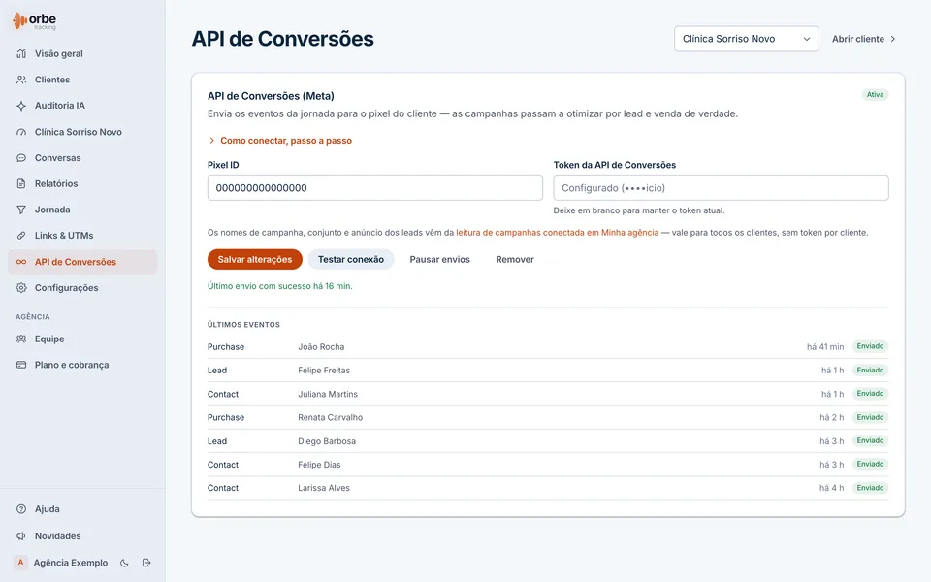This screenshot has height=582, width=931.
Task: Click the Novidades megaphone icon
Action: click(21, 535)
